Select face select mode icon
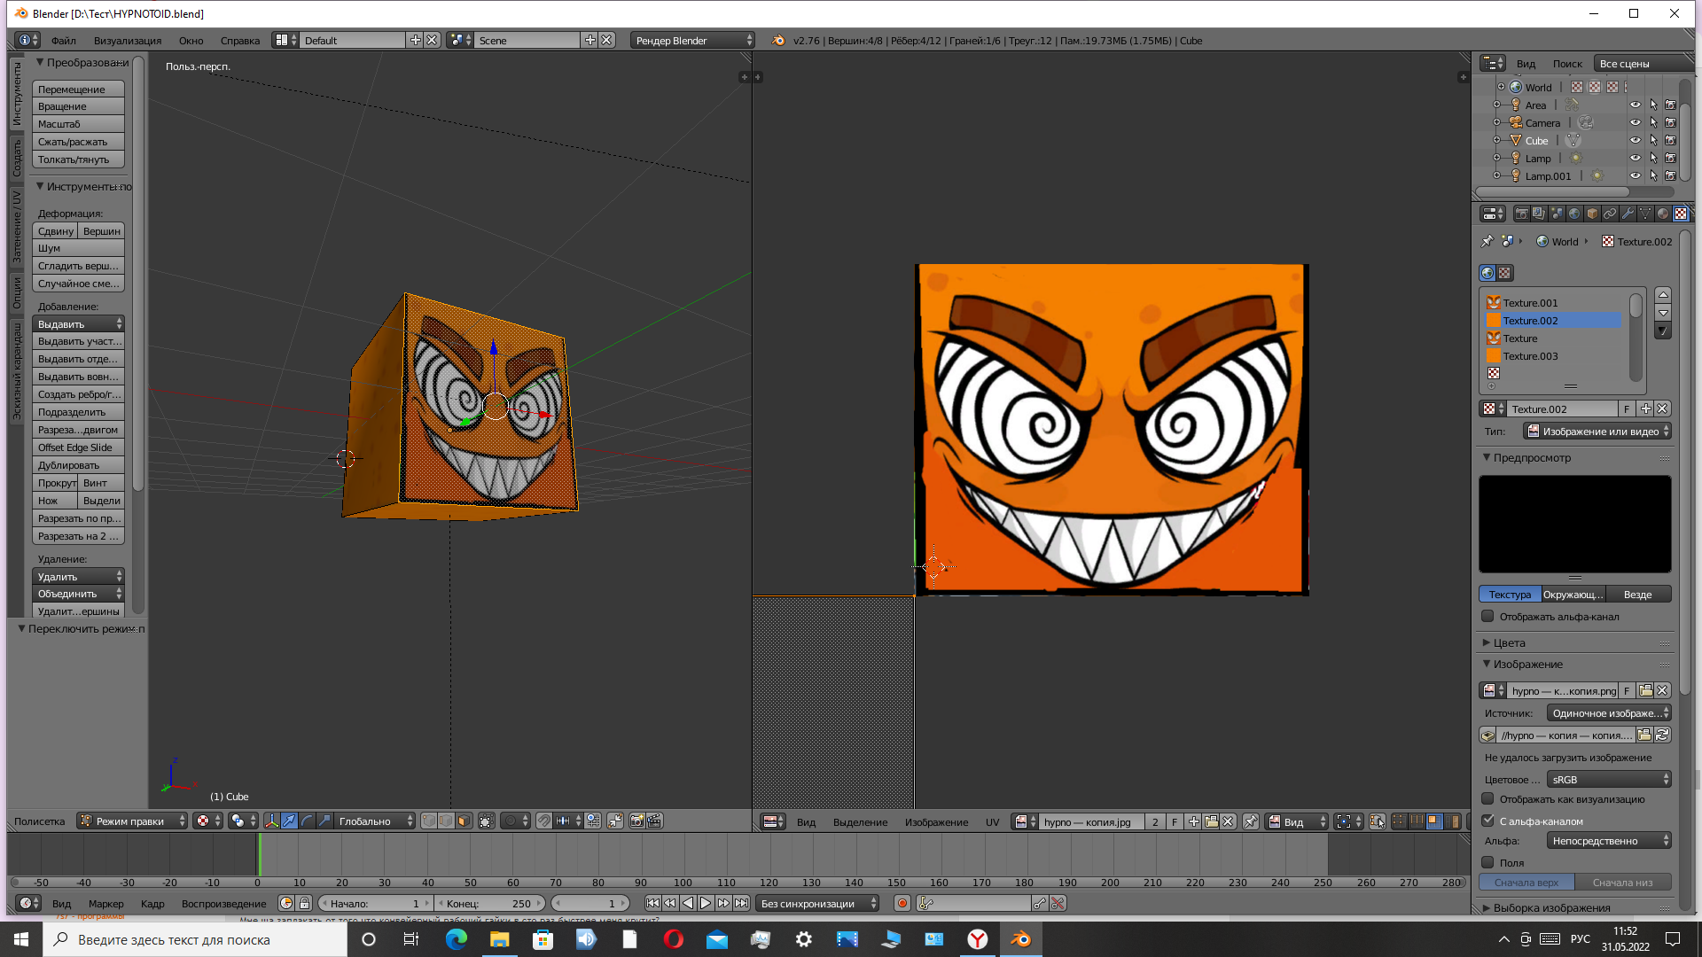Image resolution: width=1702 pixels, height=957 pixels. tap(464, 821)
